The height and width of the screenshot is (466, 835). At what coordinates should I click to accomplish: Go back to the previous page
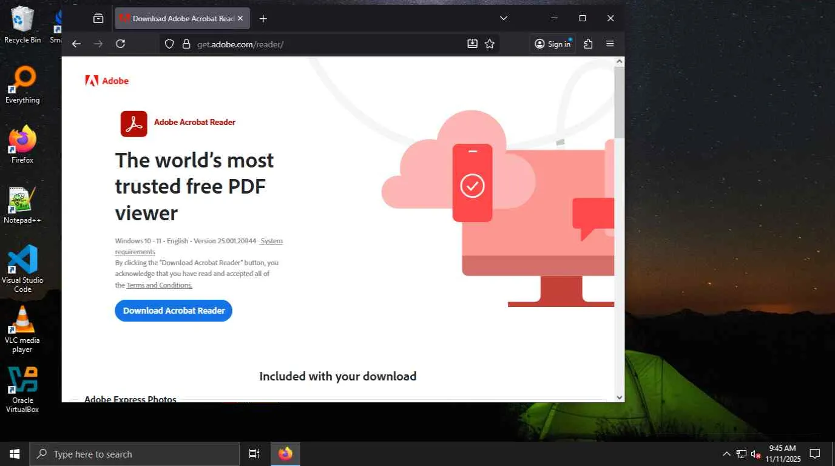coord(76,44)
